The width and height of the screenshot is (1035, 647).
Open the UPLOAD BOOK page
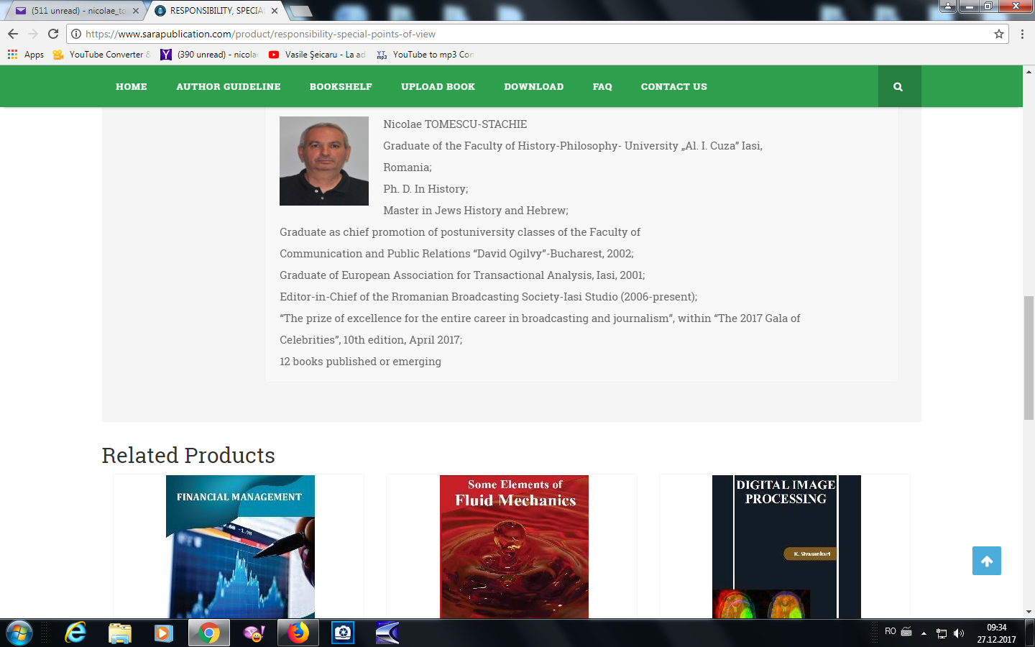[438, 87]
